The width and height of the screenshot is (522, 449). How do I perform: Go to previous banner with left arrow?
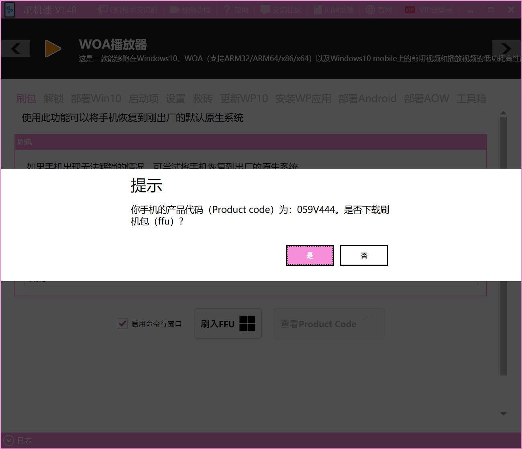[x=16, y=49]
